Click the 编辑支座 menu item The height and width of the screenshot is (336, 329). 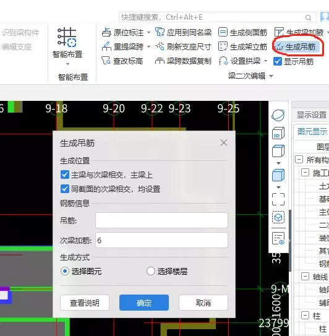17,46
